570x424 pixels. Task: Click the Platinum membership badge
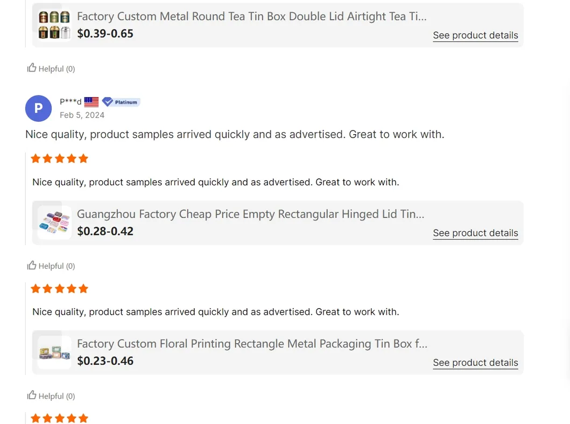click(121, 102)
